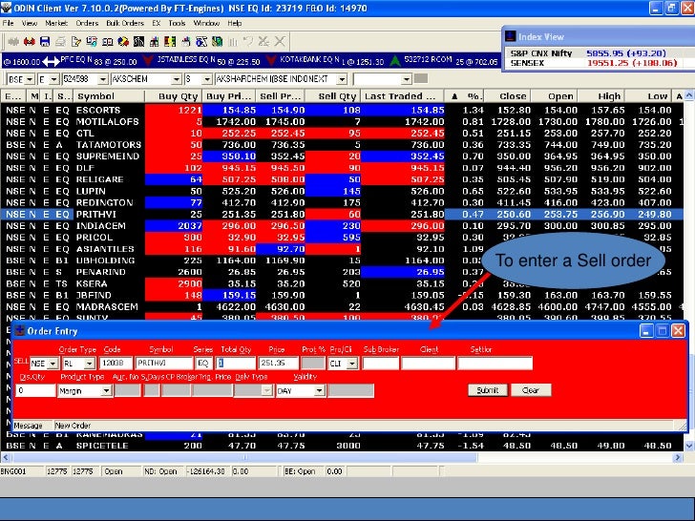Open the Bulk Orders menu
This screenshot has height=521, width=695.
(125, 23)
